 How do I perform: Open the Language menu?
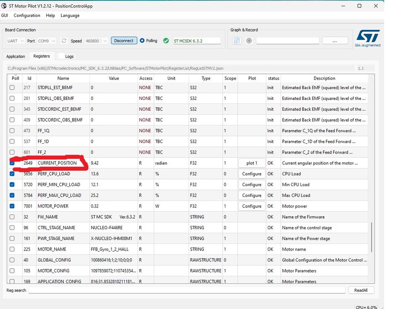coord(70,15)
